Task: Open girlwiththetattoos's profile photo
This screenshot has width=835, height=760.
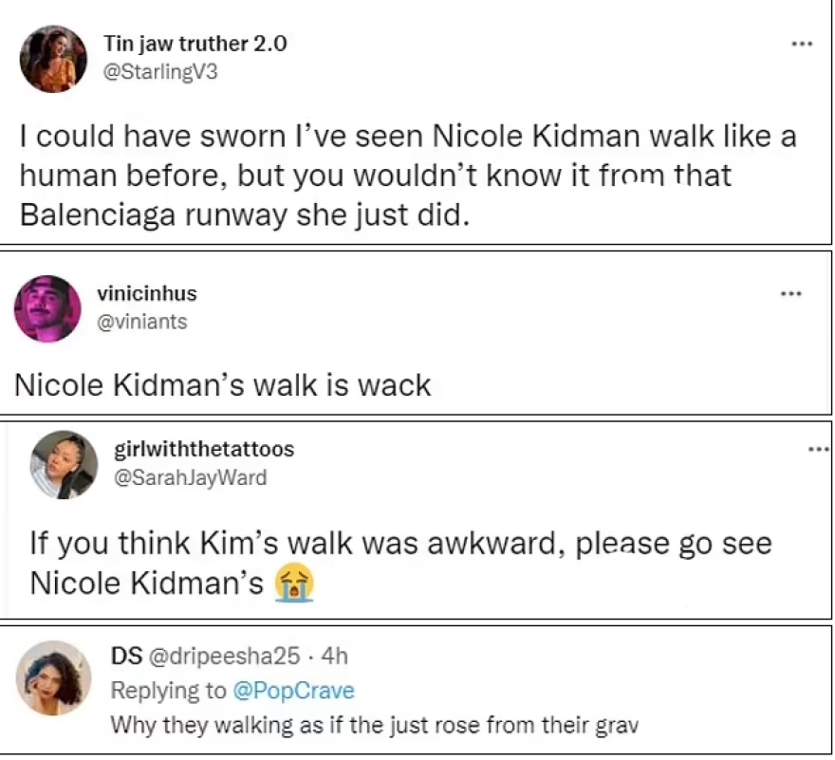Action: 64,465
